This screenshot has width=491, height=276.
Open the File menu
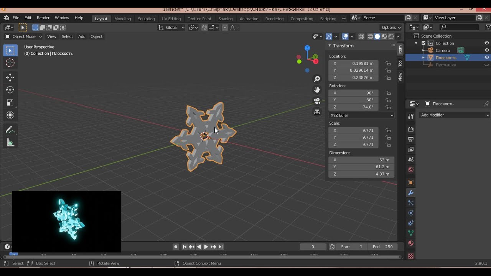click(16, 18)
